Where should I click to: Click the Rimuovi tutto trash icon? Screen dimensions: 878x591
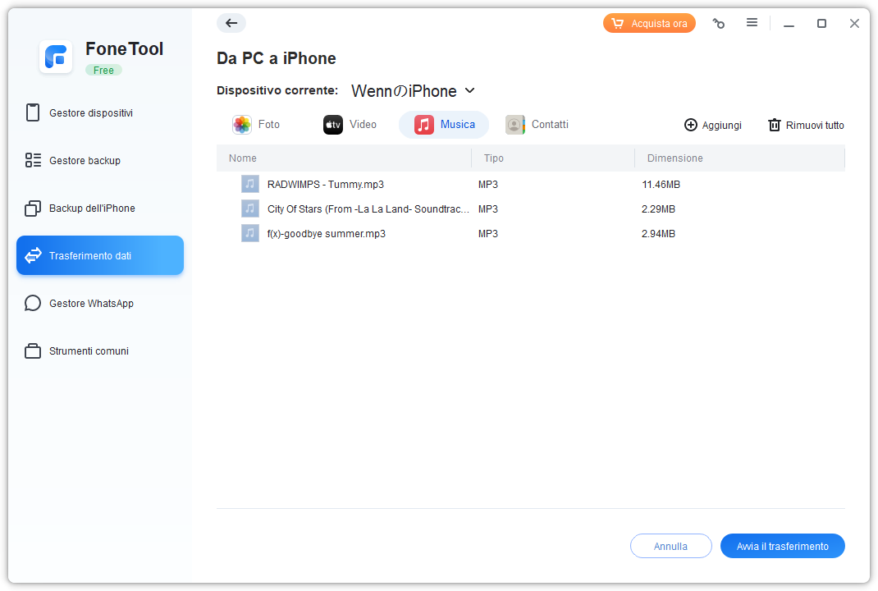pos(774,125)
